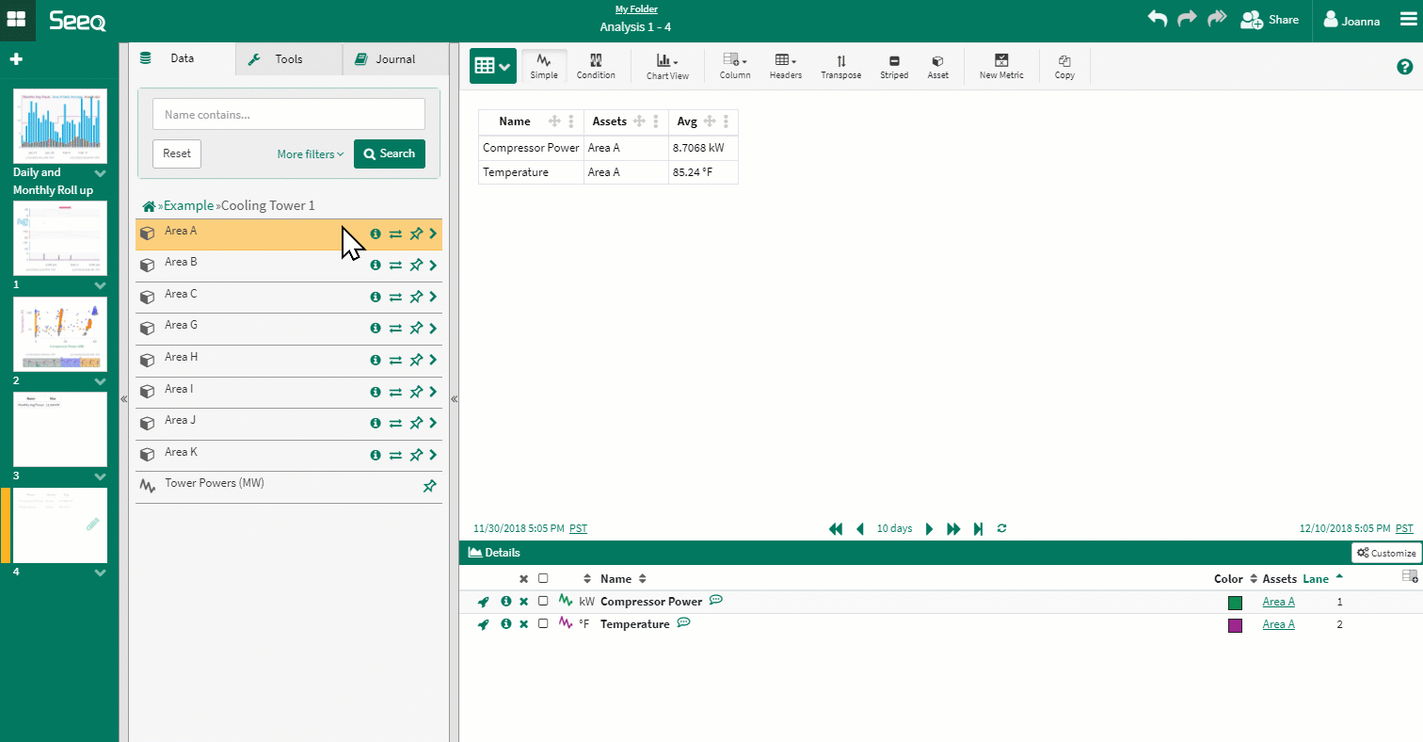
Task: Open the Journal tab
Action: click(x=395, y=58)
